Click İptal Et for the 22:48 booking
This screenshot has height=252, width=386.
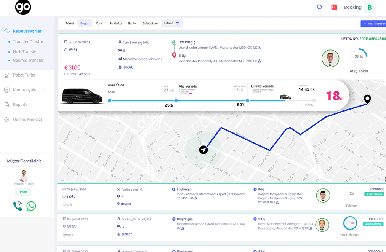pos(68,204)
